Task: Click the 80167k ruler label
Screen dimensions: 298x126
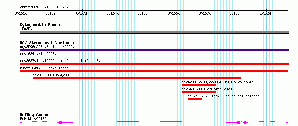Action: [x=205, y=13]
